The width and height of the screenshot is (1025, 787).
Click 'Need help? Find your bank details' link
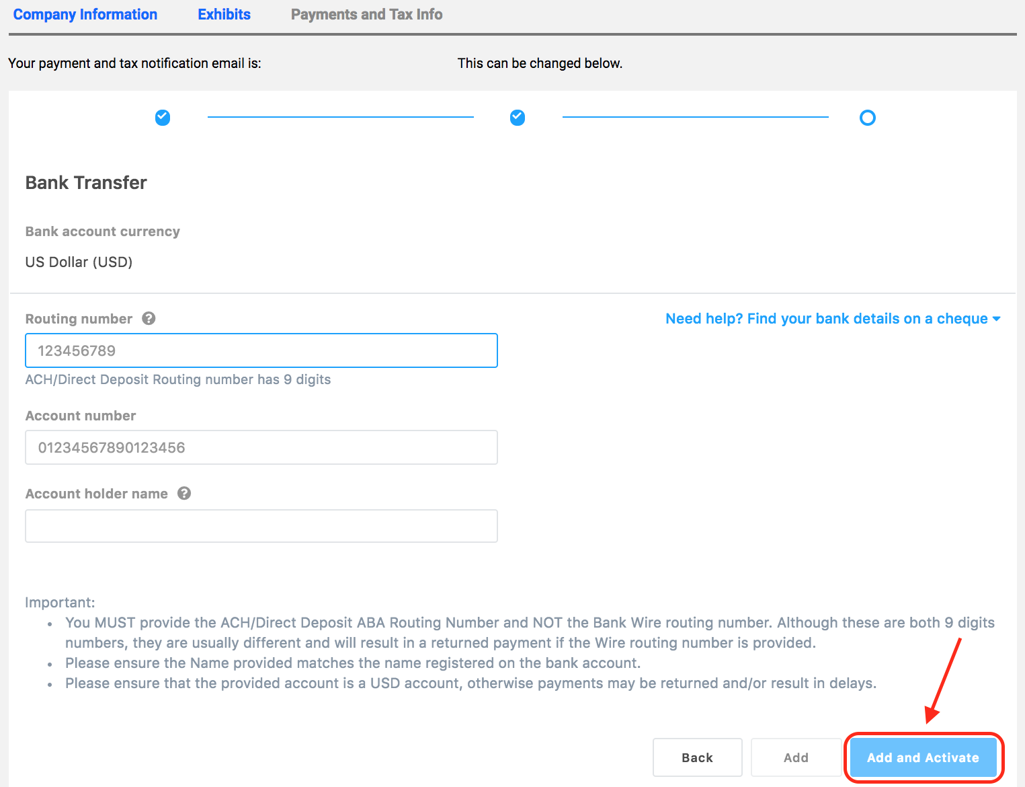(826, 319)
